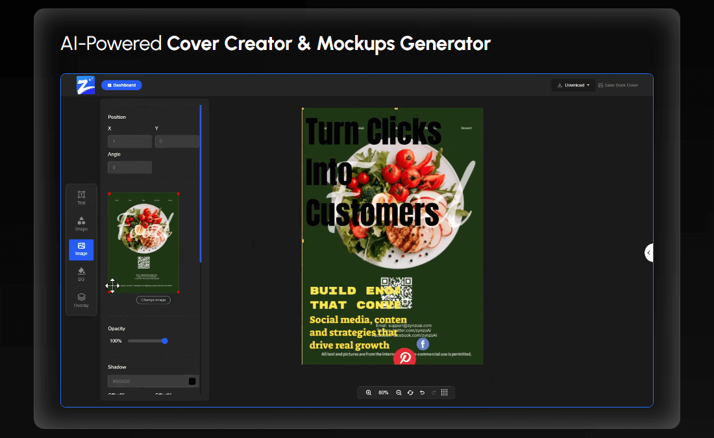714x438 pixels.
Task: Click the Change Image button
Action: (153, 300)
